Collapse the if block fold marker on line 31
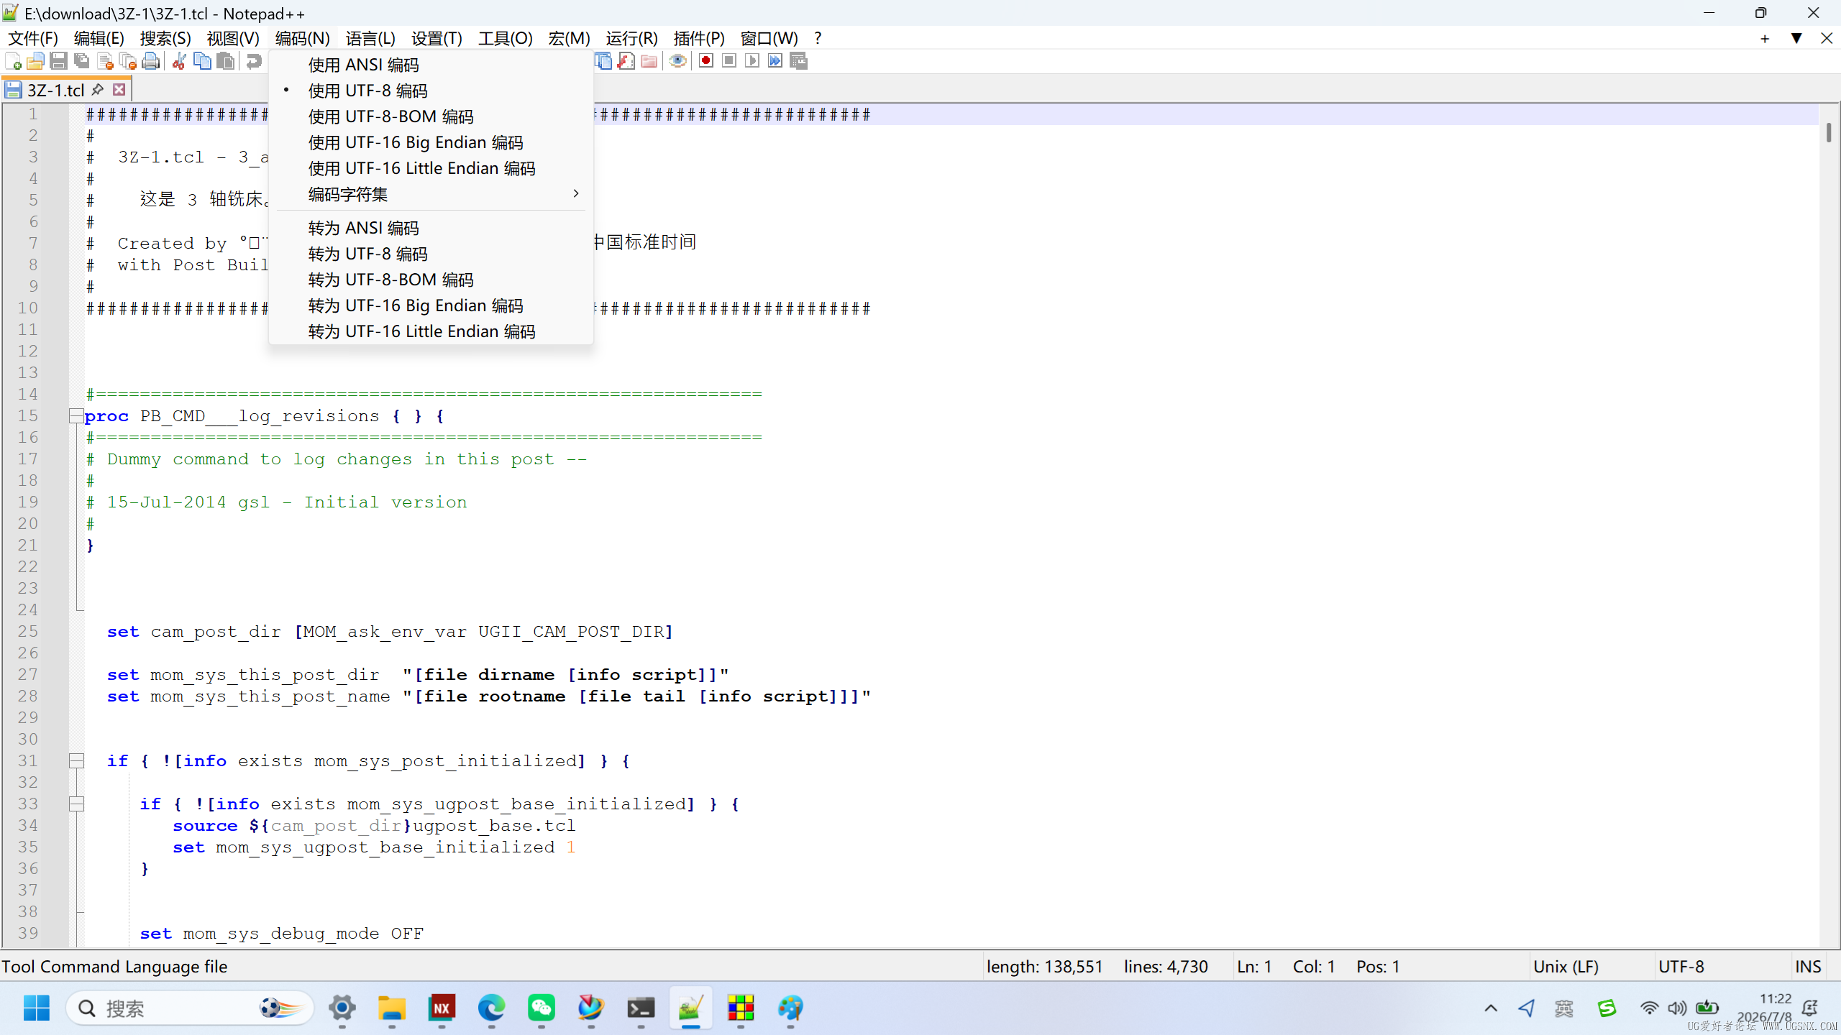This screenshot has width=1841, height=1035. (x=76, y=760)
